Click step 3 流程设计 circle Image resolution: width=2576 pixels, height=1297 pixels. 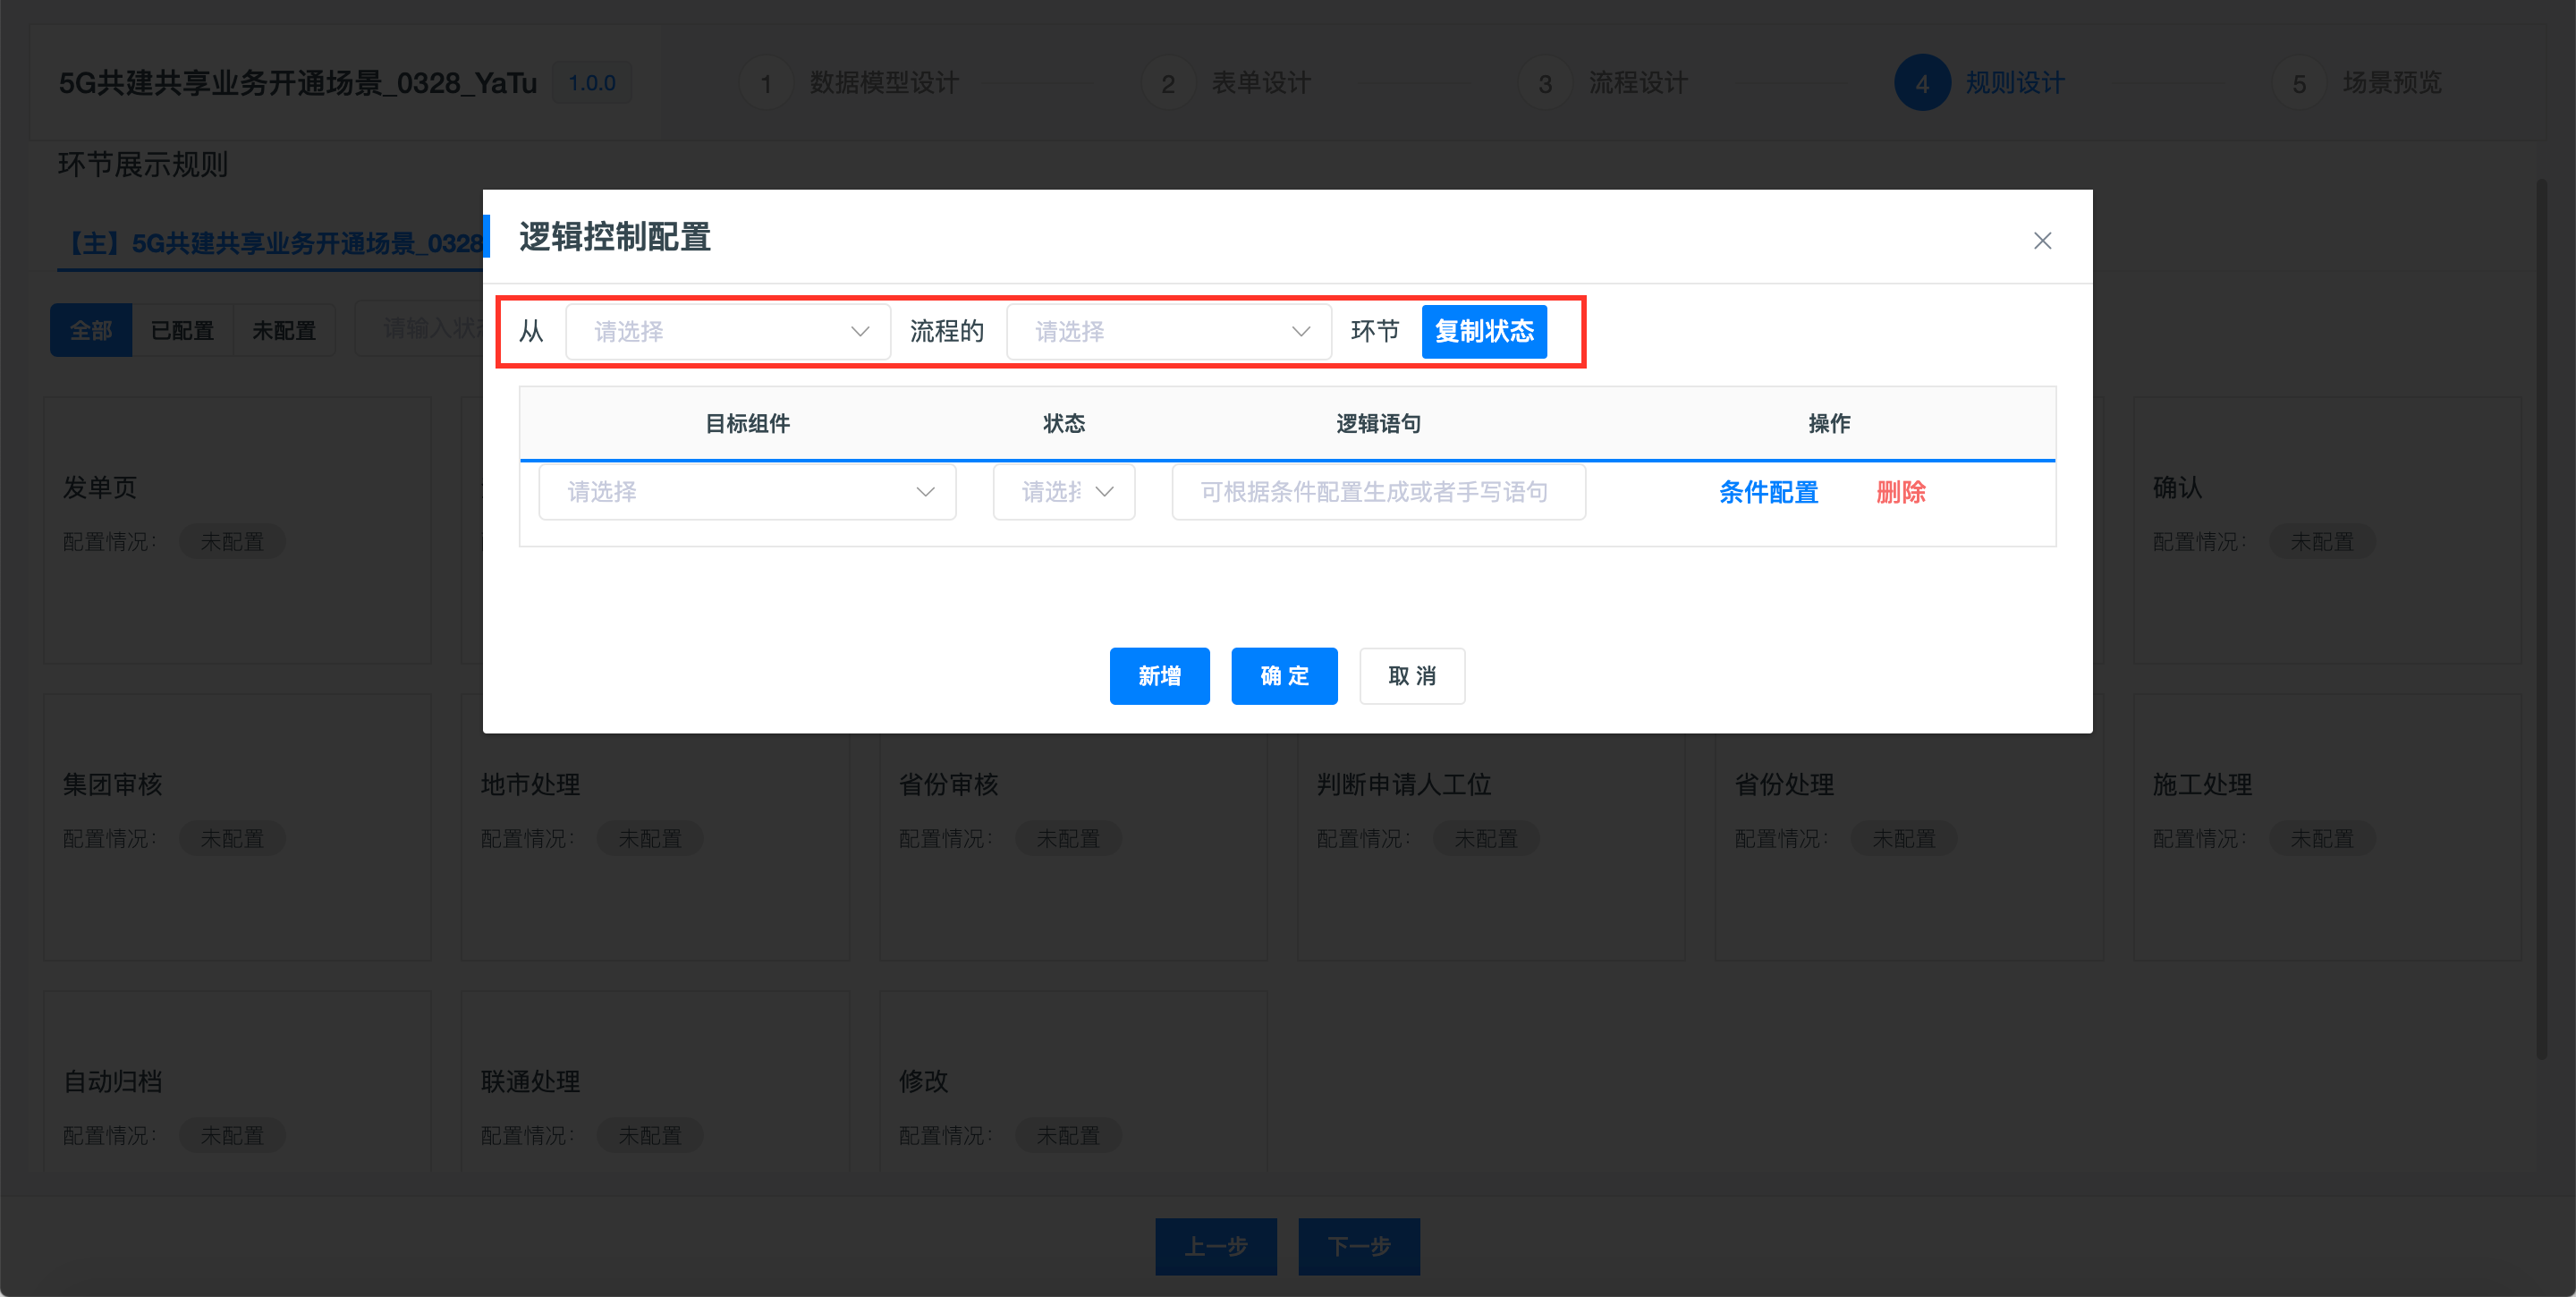(x=1545, y=83)
